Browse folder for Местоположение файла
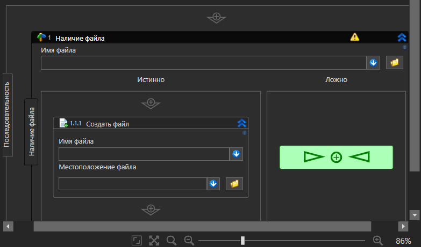421x247 pixels. click(234, 184)
